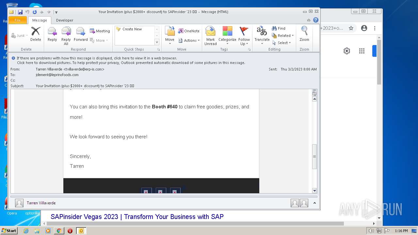Viewport: 418px width, 235px height.
Task: Forward this invitation email
Action: coord(81,34)
